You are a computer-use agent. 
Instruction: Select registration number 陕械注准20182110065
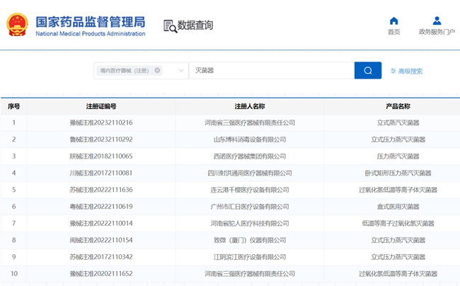[x=101, y=156]
